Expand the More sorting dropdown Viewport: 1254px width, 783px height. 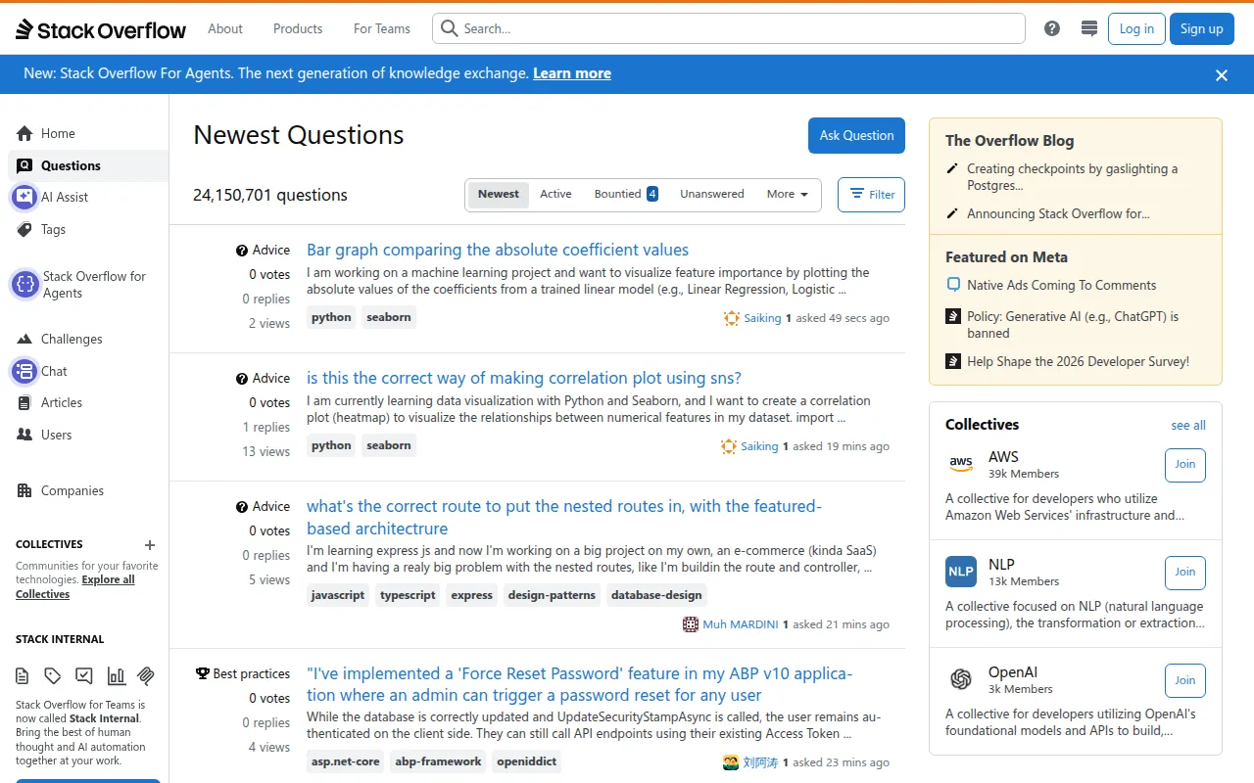click(788, 194)
